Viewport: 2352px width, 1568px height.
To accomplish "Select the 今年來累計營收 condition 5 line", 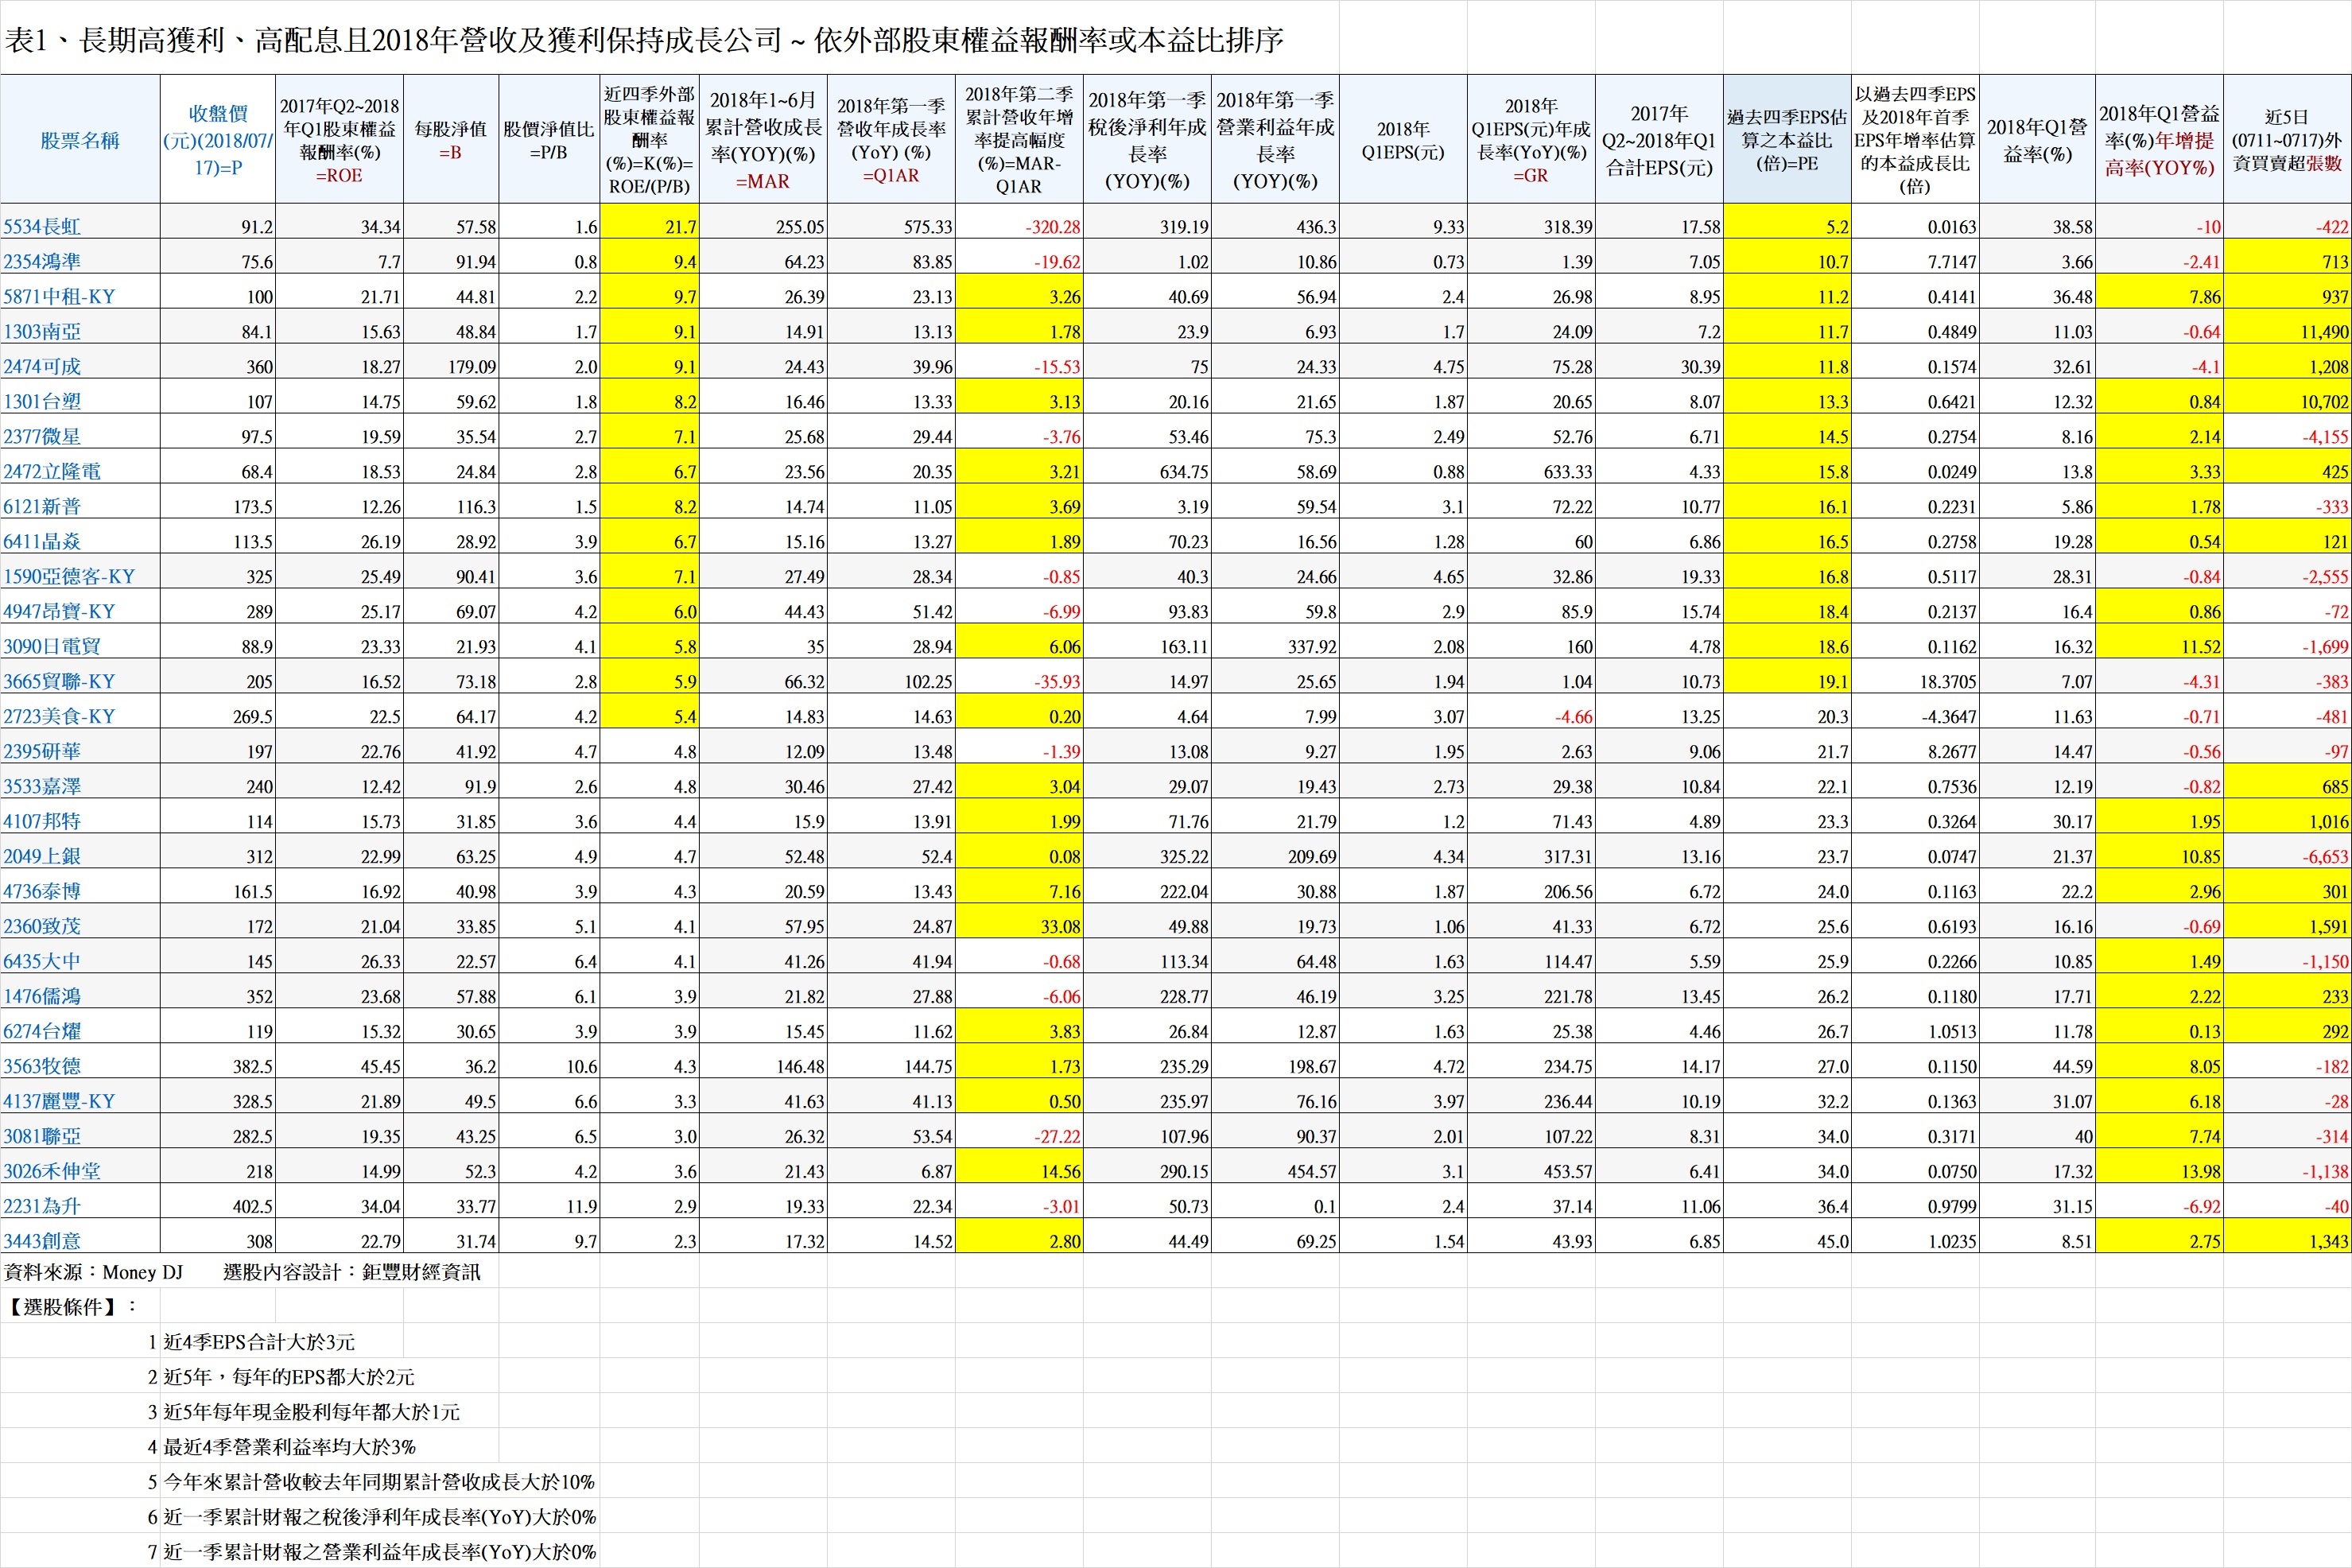I will pyautogui.click(x=379, y=1483).
